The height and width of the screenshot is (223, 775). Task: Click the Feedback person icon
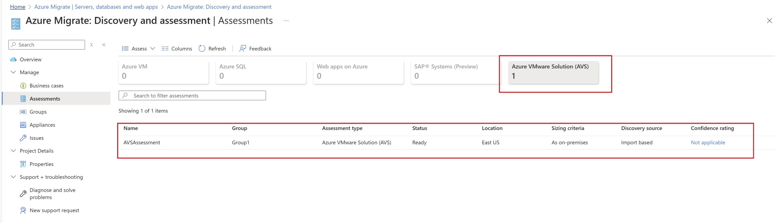(x=243, y=49)
